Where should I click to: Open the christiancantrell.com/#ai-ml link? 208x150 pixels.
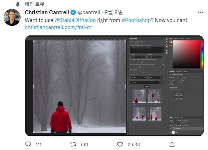click(x=58, y=27)
